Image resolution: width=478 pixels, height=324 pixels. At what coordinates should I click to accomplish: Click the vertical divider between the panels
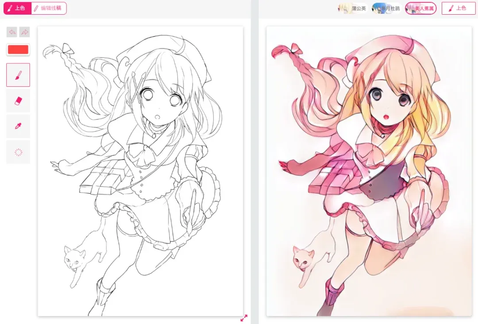point(255,162)
